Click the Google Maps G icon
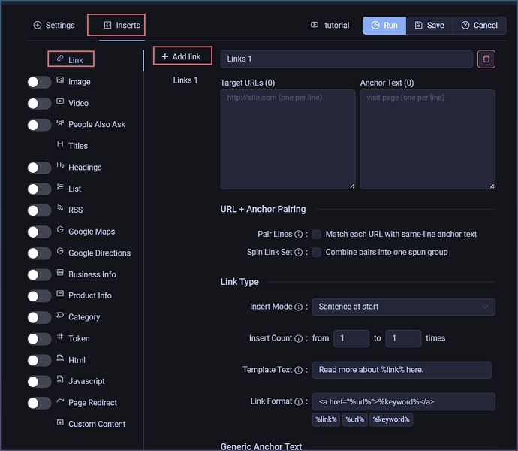The image size is (518, 451). (x=60, y=229)
